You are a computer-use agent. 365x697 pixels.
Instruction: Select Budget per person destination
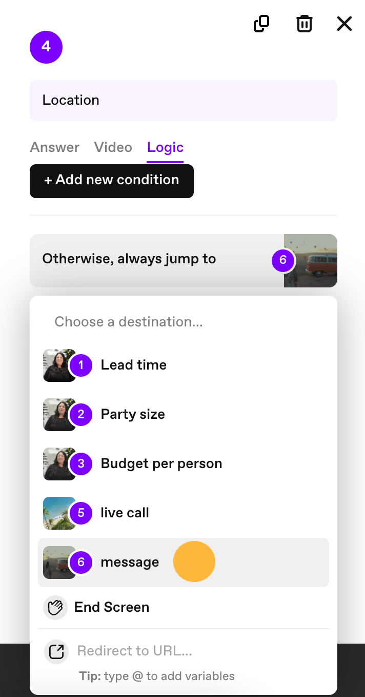184,463
